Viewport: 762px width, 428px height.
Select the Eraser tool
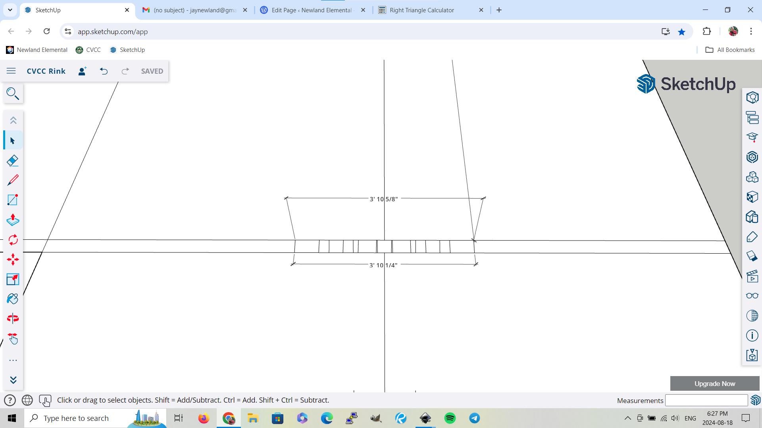coord(13,160)
